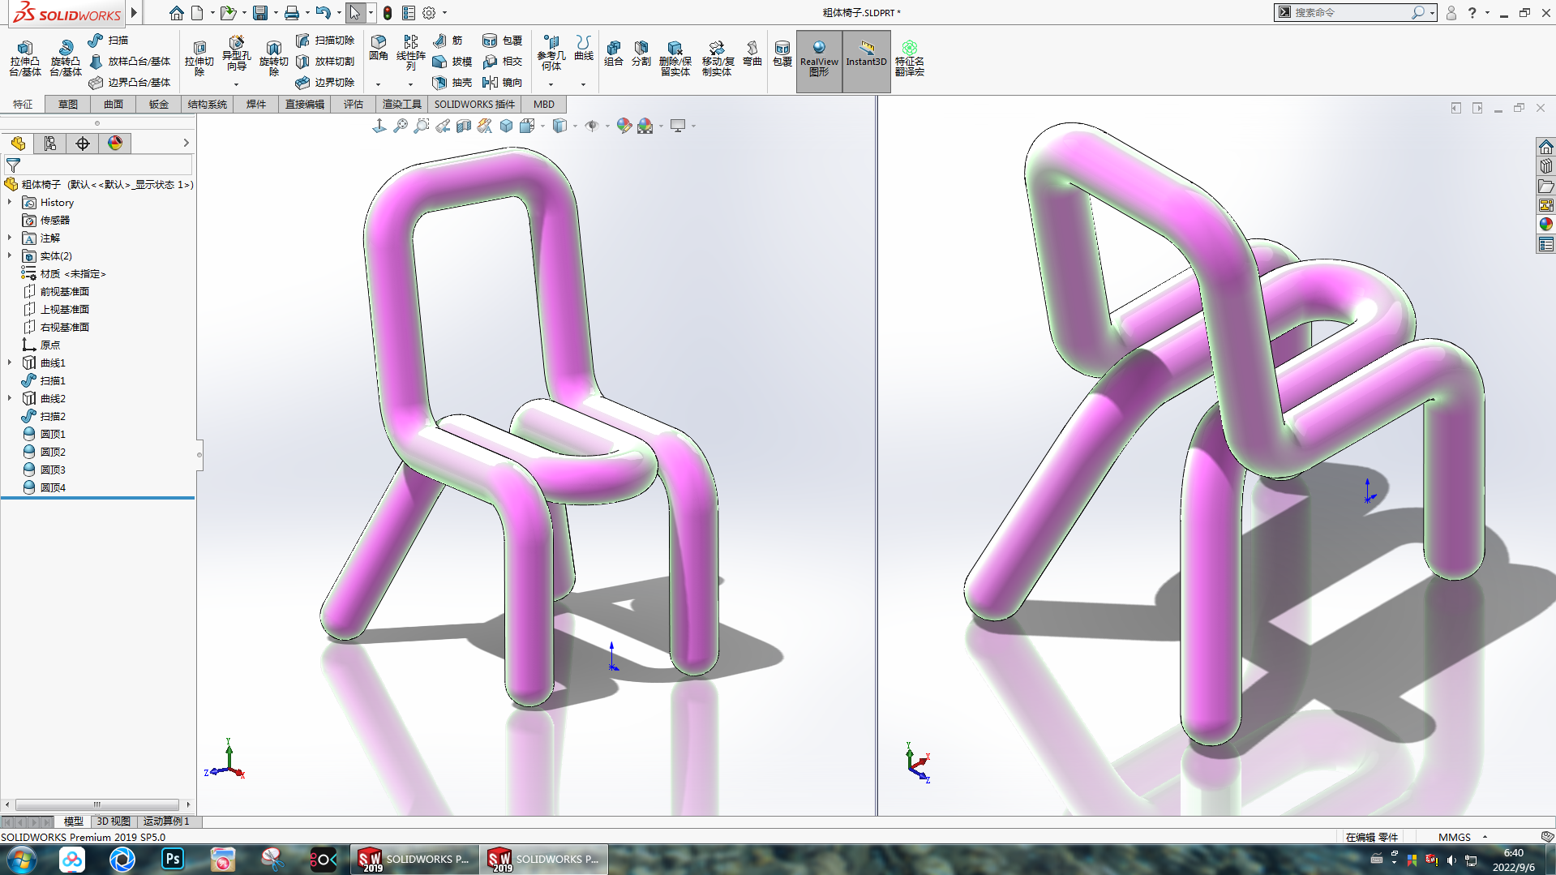Switch to the 草图 sketch tab
Image resolution: width=1556 pixels, height=875 pixels.
68,105
